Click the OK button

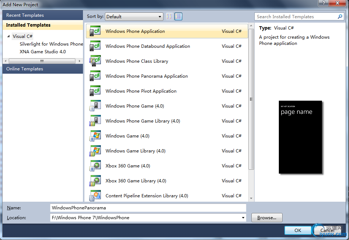point(297,230)
